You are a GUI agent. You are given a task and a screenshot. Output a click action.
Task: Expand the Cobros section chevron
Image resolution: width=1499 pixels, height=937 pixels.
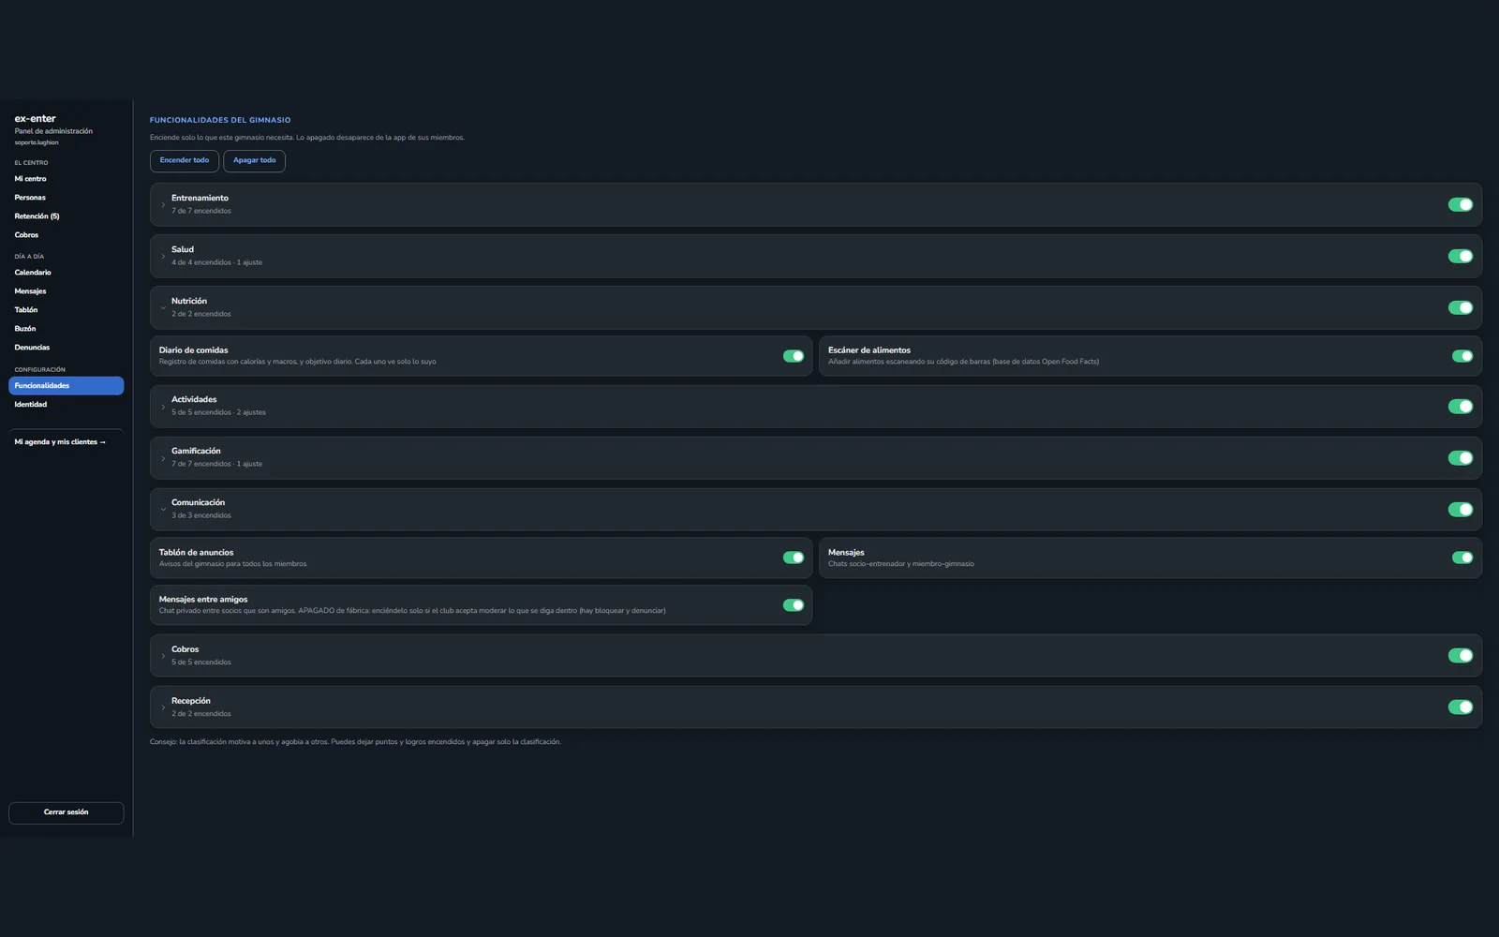[163, 656]
